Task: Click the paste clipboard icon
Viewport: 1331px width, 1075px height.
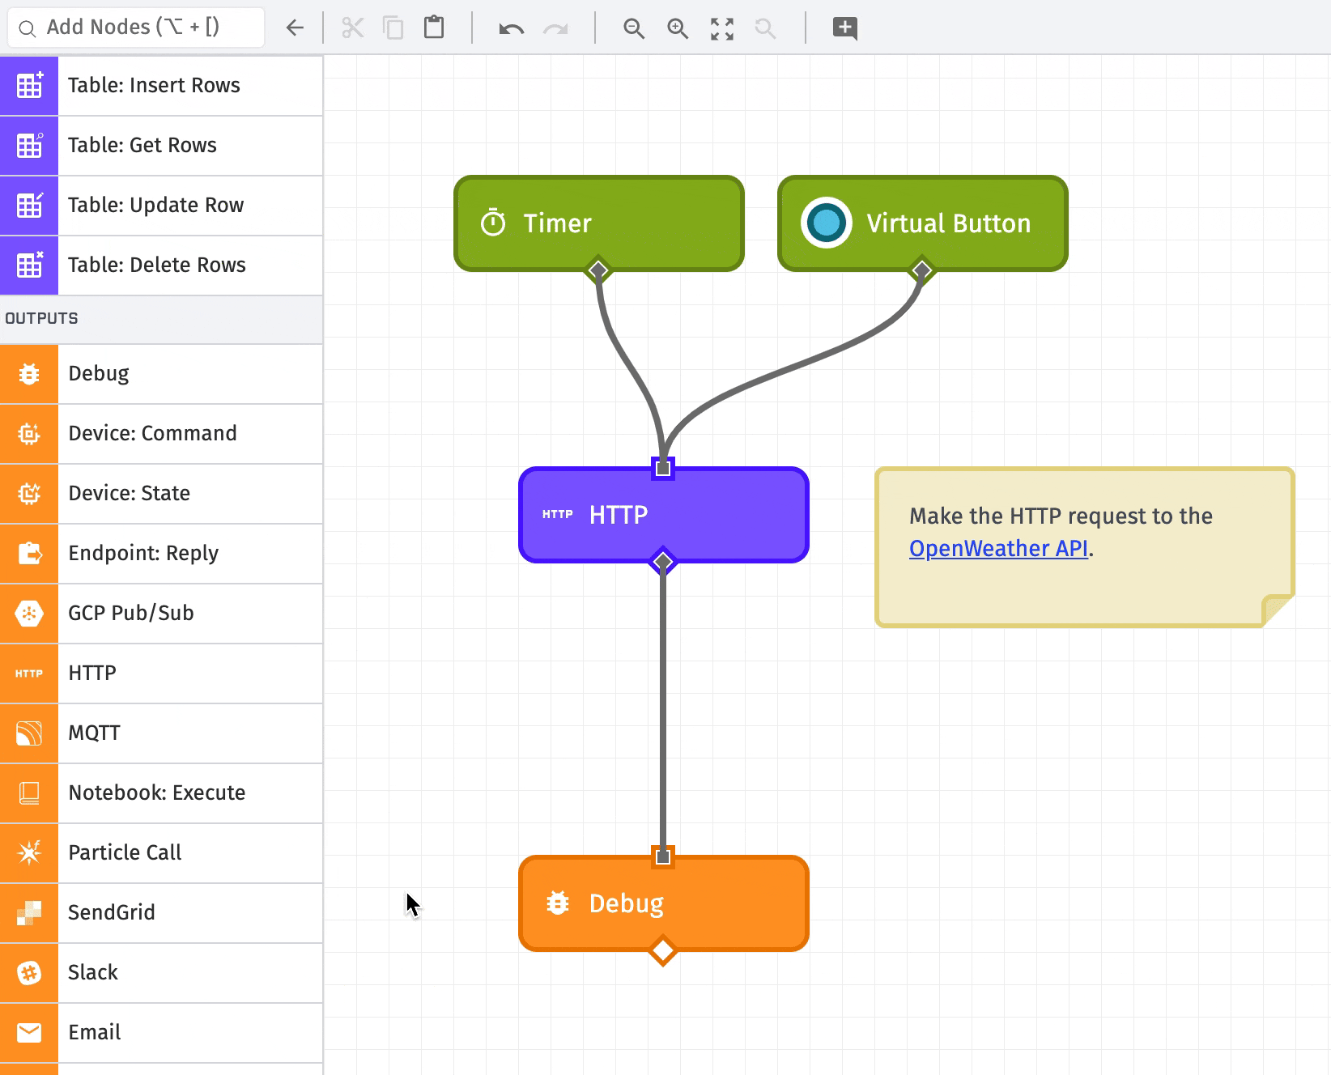Action: click(434, 28)
